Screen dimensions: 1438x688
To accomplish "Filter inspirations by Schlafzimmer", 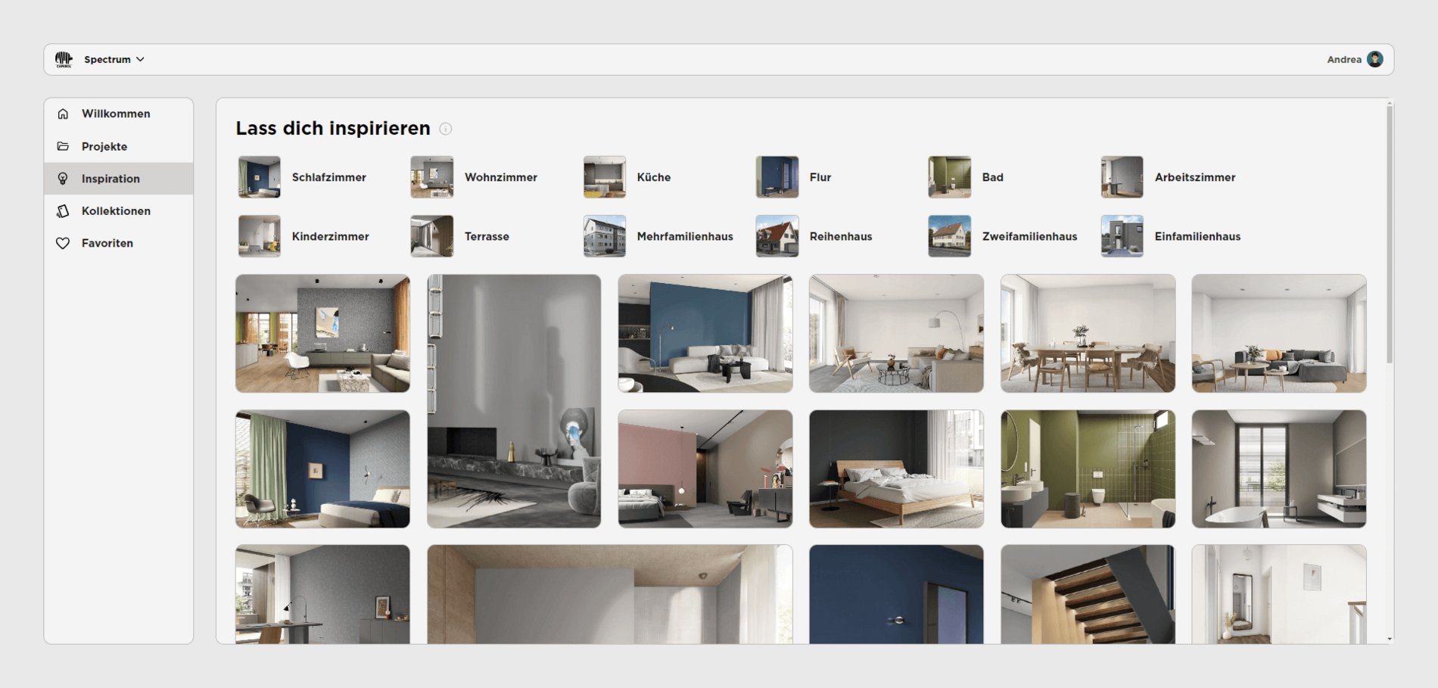I will [303, 176].
